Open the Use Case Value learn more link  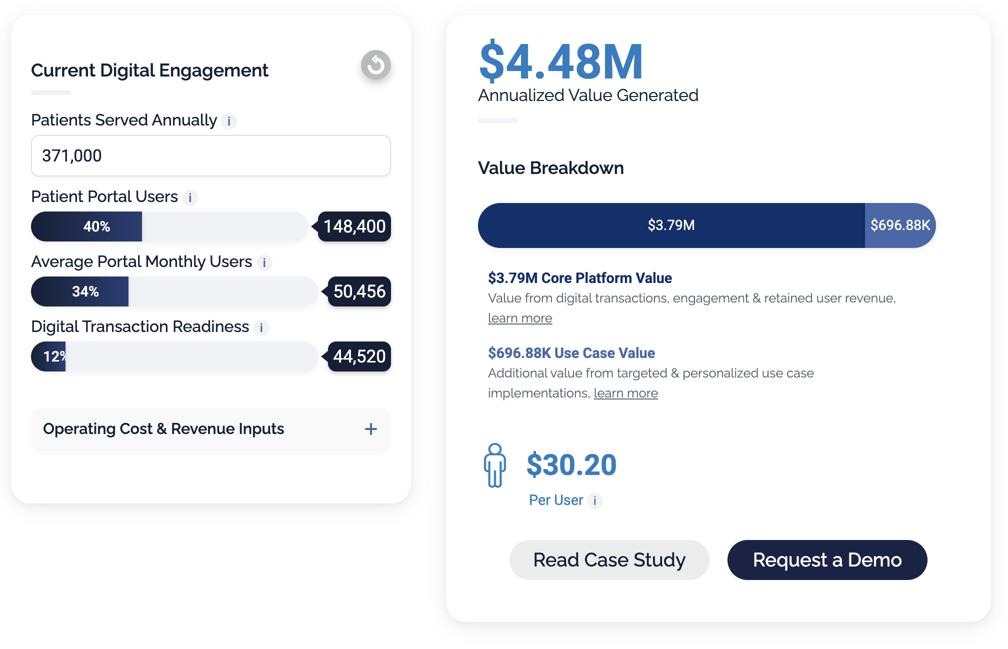point(625,393)
